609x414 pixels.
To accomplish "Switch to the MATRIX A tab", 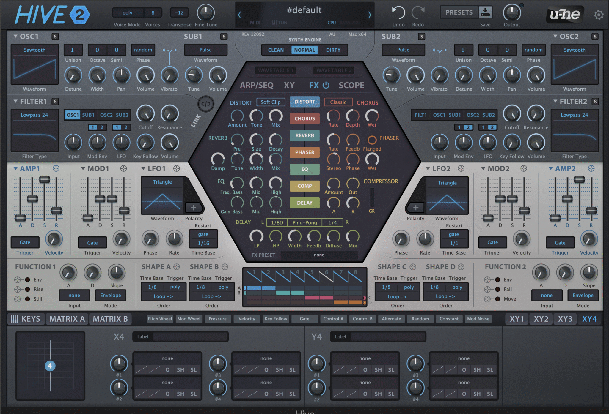I will pyautogui.click(x=67, y=319).
